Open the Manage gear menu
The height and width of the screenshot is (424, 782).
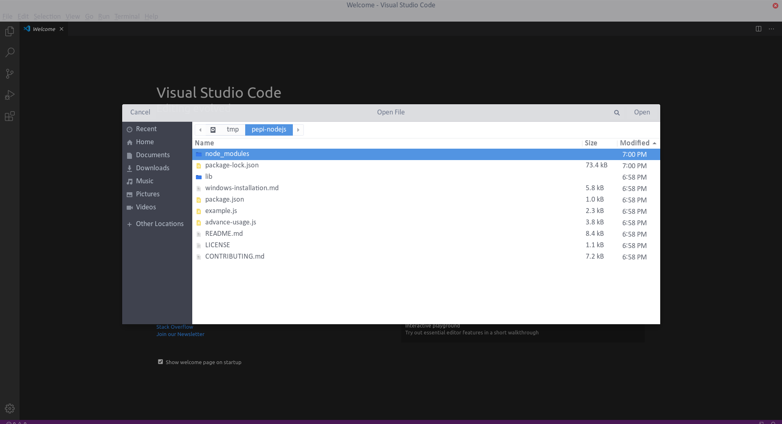(x=10, y=408)
